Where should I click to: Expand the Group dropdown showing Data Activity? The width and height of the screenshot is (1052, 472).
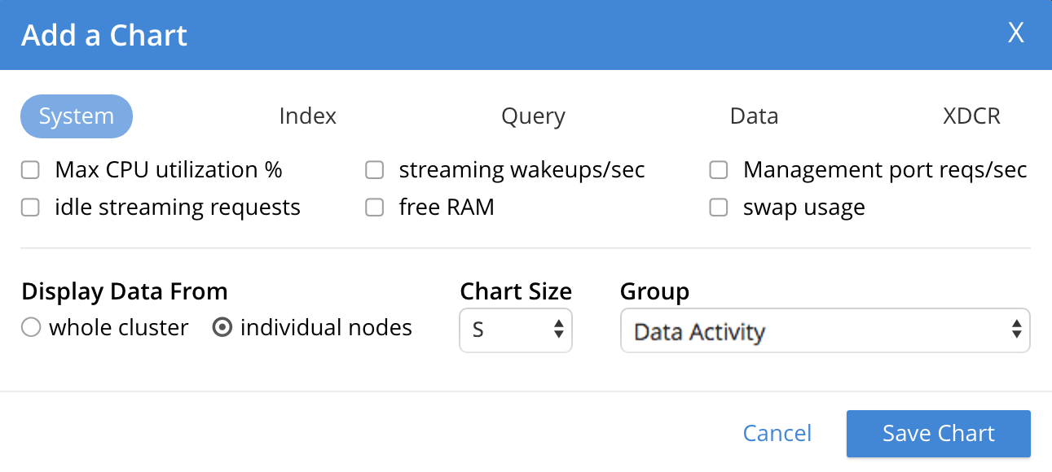click(825, 330)
